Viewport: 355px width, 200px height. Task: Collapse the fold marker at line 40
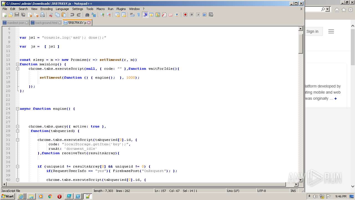[x=17, y=180]
